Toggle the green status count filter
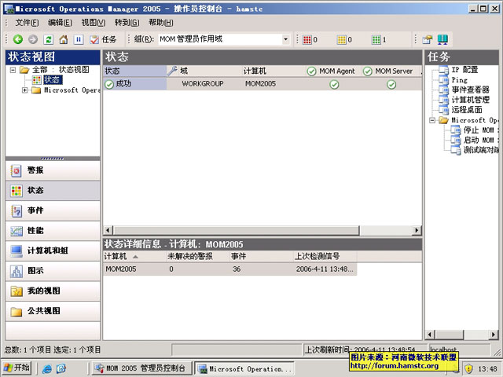The height and width of the screenshot is (377, 503). 378,39
